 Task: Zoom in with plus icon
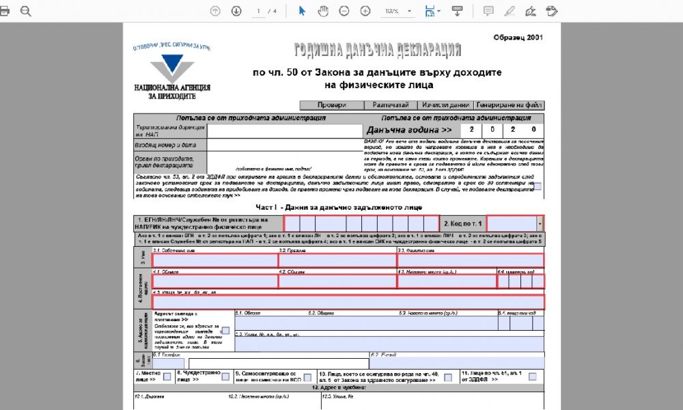pos(365,11)
